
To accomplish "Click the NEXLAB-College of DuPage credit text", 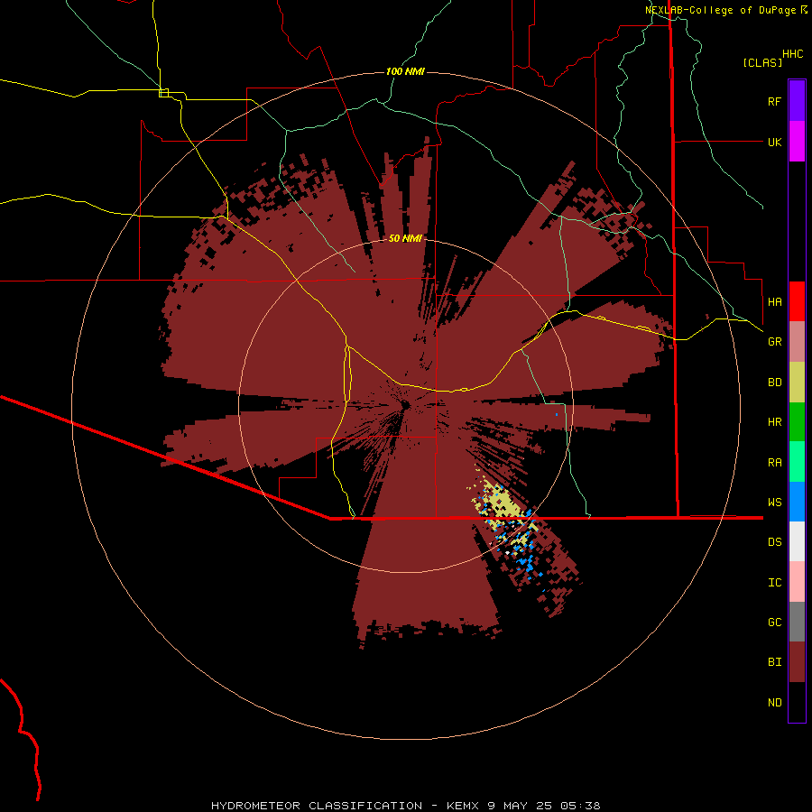I will pyautogui.click(x=720, y=10).
